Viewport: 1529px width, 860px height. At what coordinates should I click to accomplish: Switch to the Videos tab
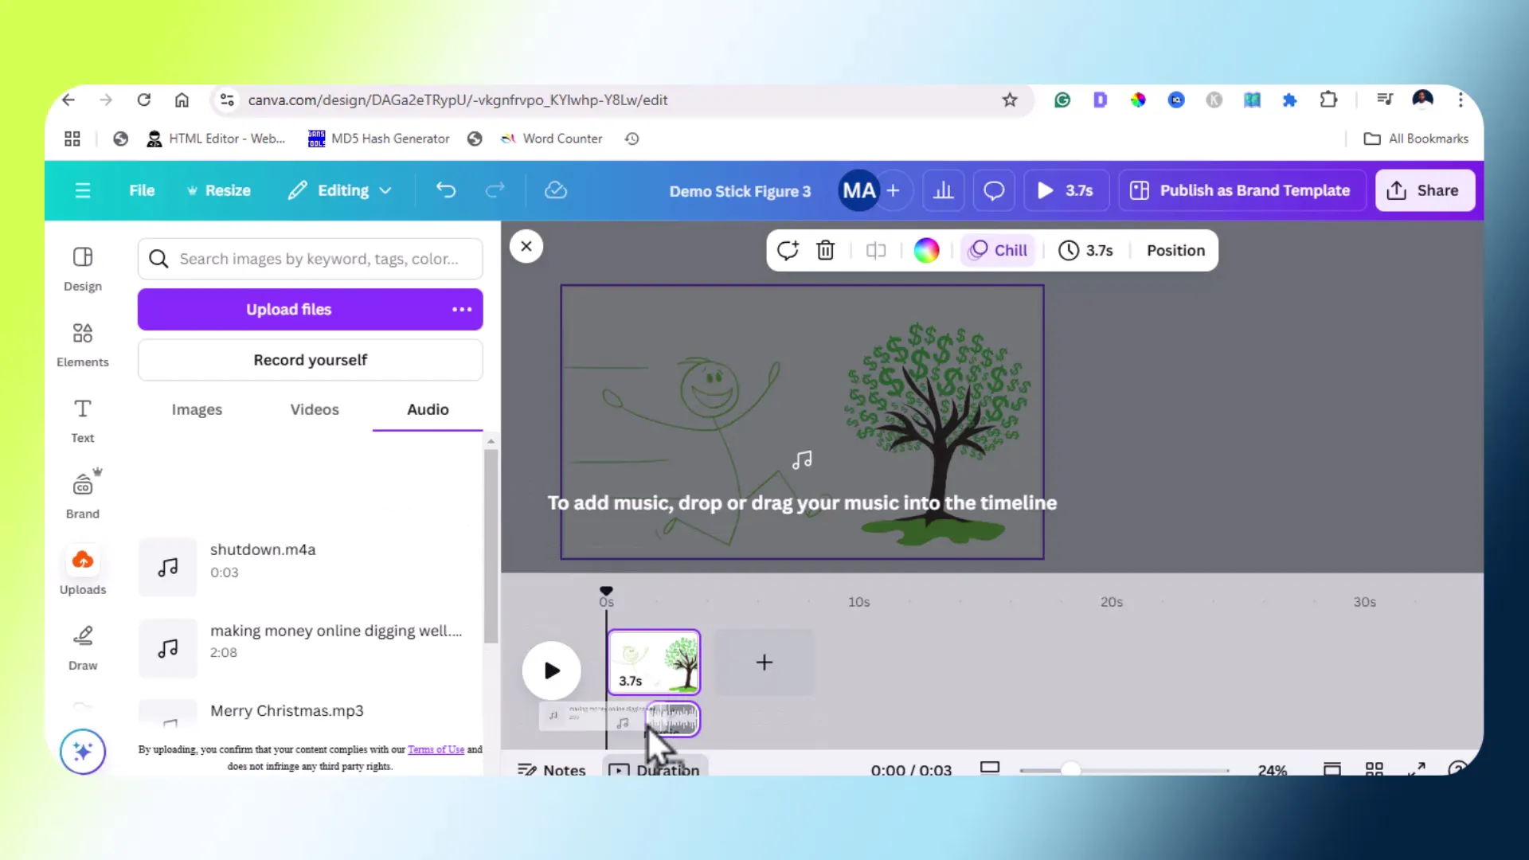315,409
